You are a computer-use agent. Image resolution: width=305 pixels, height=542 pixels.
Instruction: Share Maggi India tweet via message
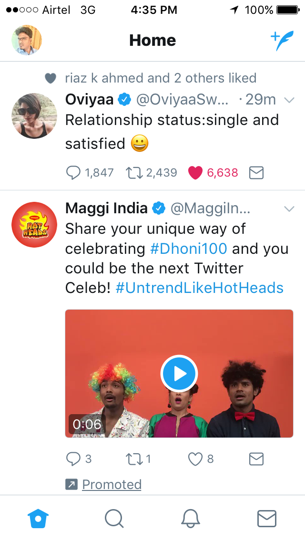(256, 459)
